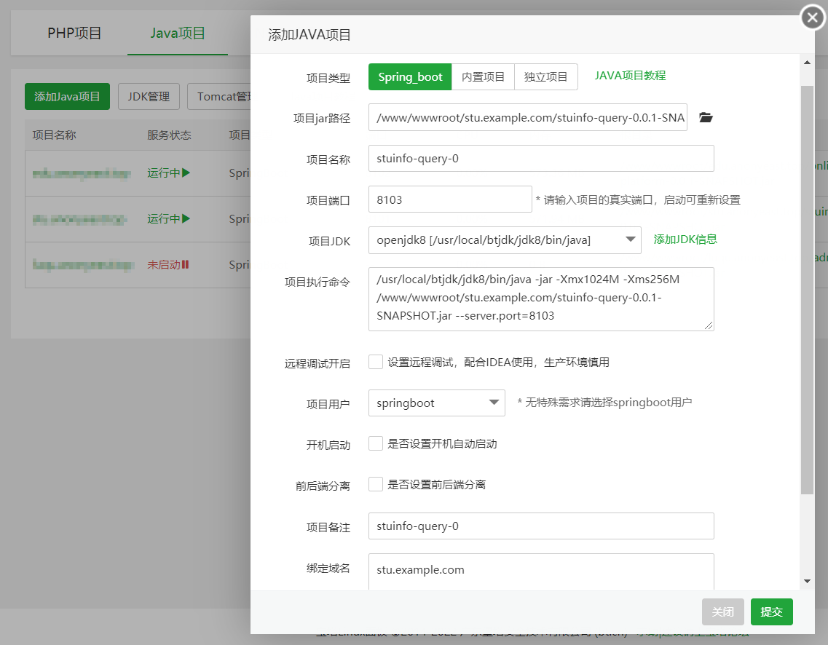Click the 提交 submit button
828x645 pixels.
pos(771,612)
